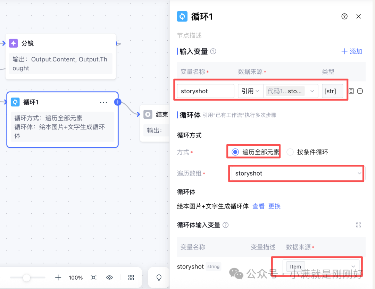This screenshot has width=375, height=289.
Task: Remove the storyshot variable with minus icon
Action: tap(360, 91)
